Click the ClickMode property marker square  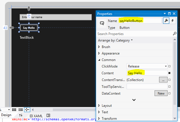[169, 66]
